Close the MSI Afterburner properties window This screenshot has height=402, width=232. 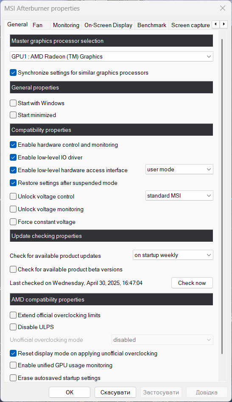[223, 8]
